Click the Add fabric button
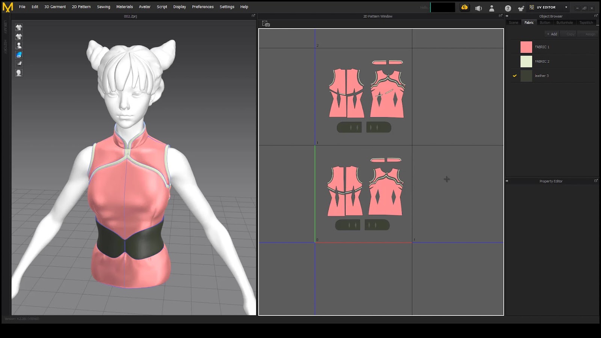 552,34
